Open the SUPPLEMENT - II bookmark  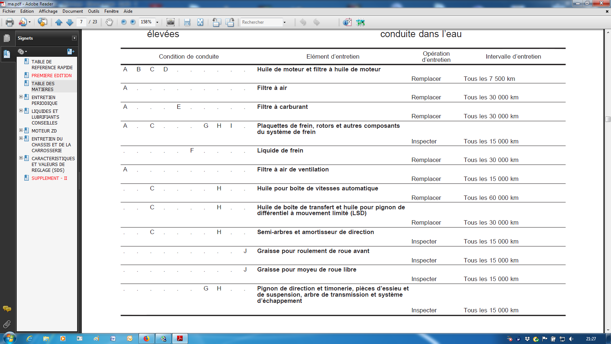(49, 178)
